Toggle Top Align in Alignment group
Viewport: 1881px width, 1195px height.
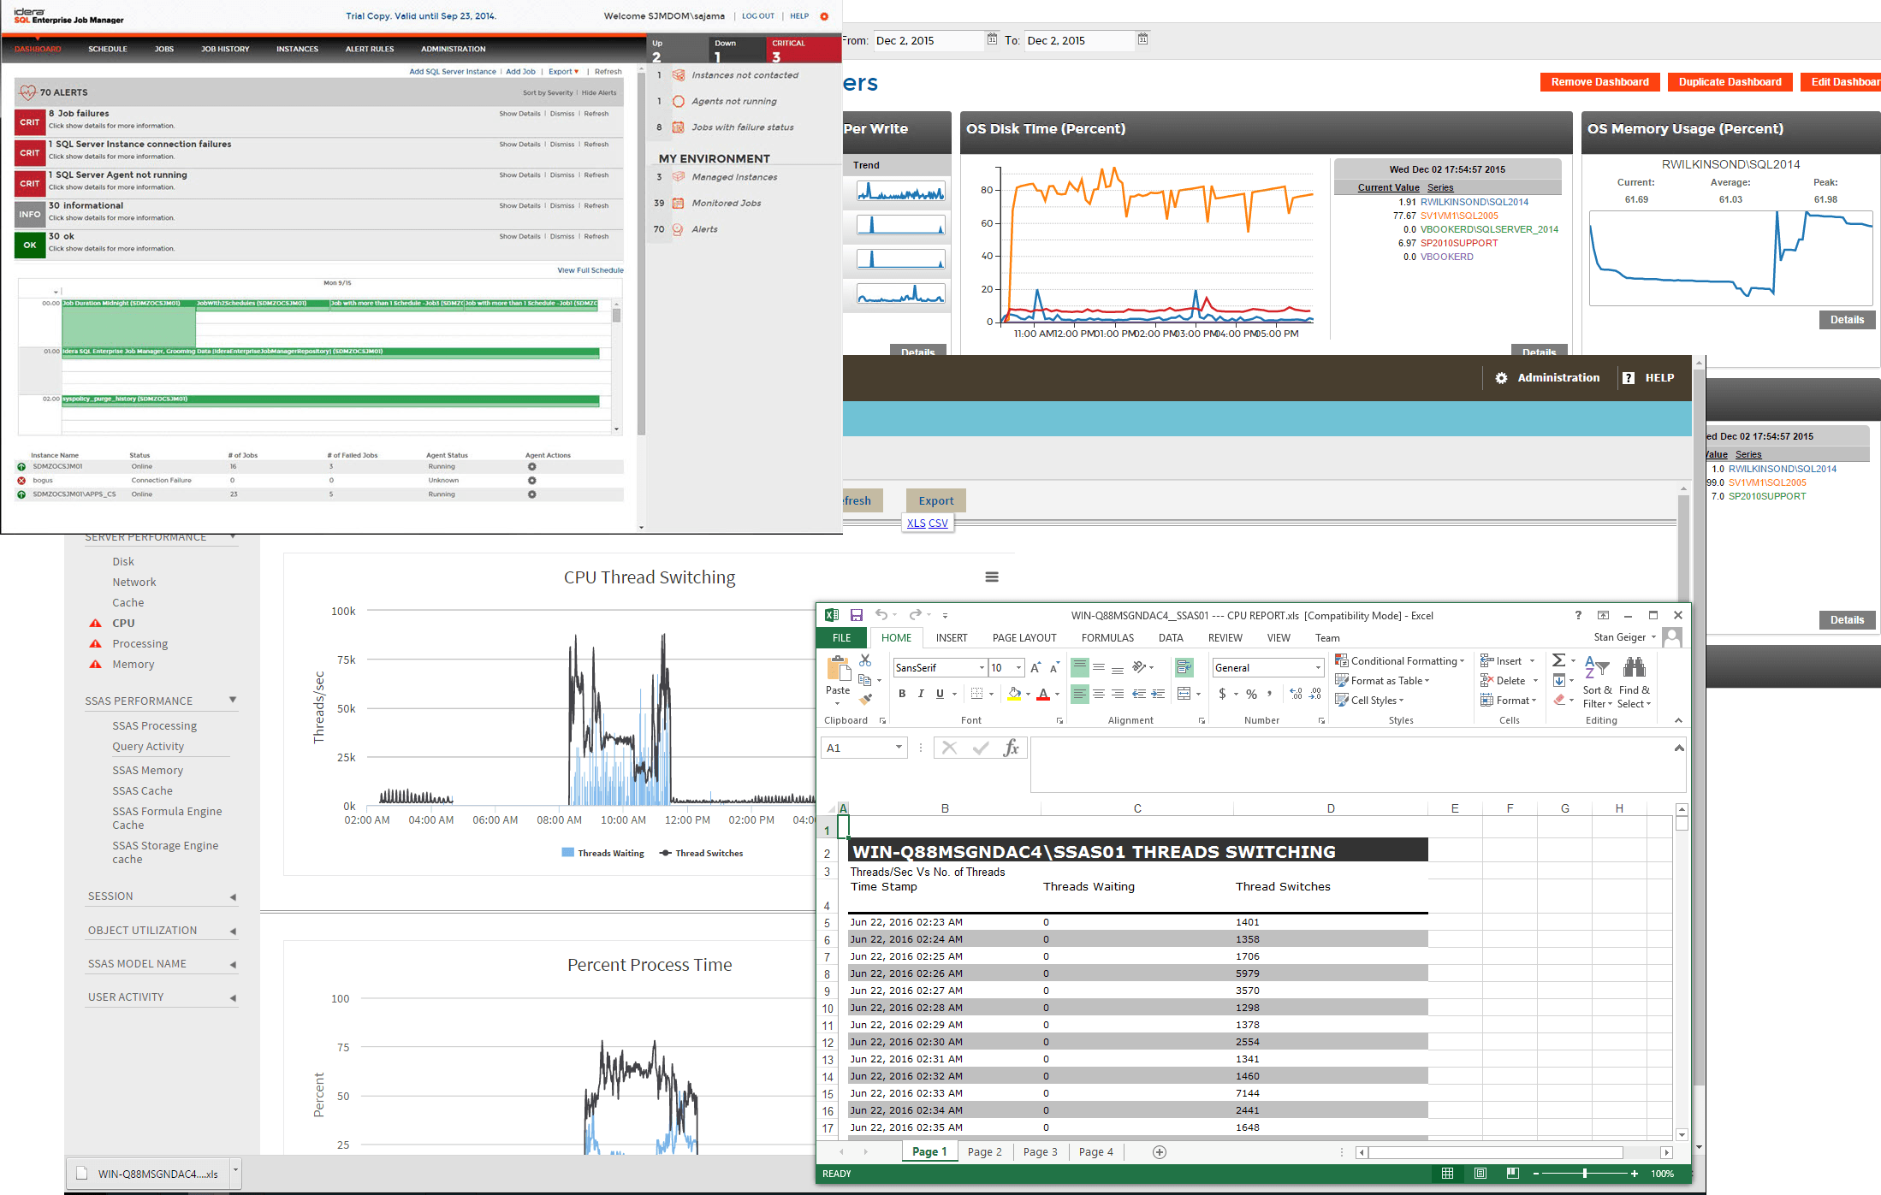point(1080,667)
